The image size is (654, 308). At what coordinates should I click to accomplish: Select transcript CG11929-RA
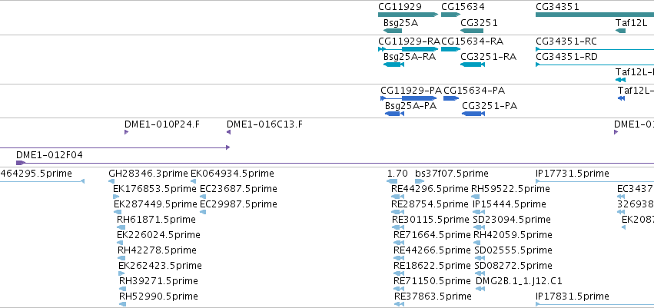[x=408, y=49]
